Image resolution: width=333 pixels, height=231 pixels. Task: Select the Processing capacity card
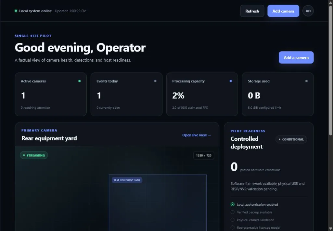(x=202, y=94)
